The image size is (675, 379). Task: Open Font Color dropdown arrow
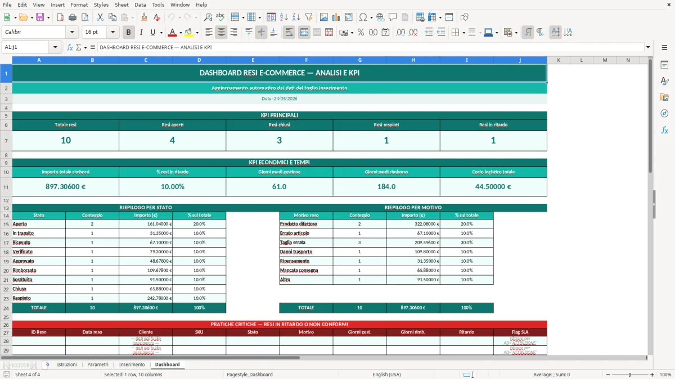[181, 33]
